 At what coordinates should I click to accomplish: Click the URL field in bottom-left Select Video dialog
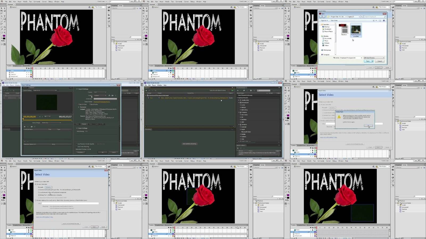[70, 203]
